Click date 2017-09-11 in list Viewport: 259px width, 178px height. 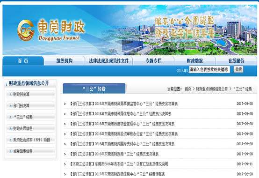[245, 164]
